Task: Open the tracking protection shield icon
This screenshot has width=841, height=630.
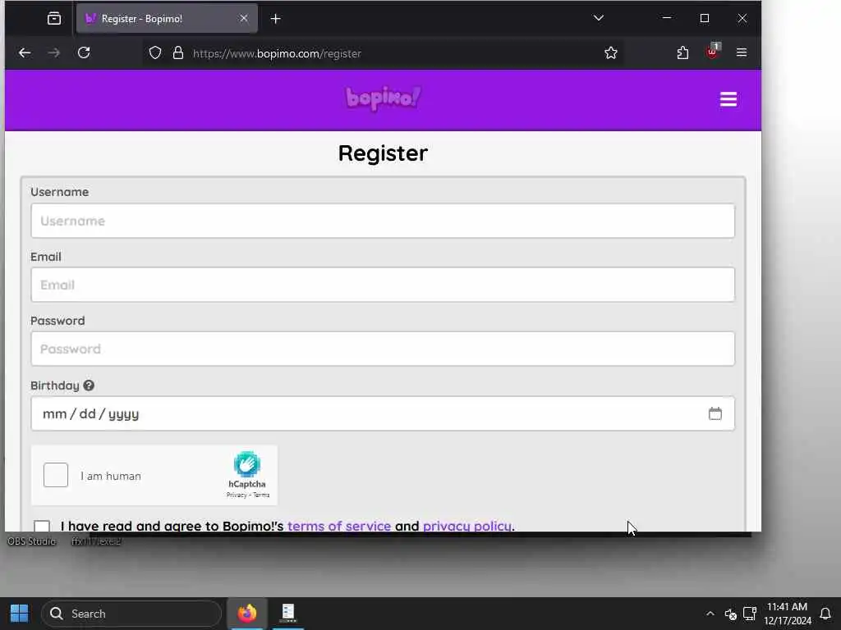Action: [155, 53]
